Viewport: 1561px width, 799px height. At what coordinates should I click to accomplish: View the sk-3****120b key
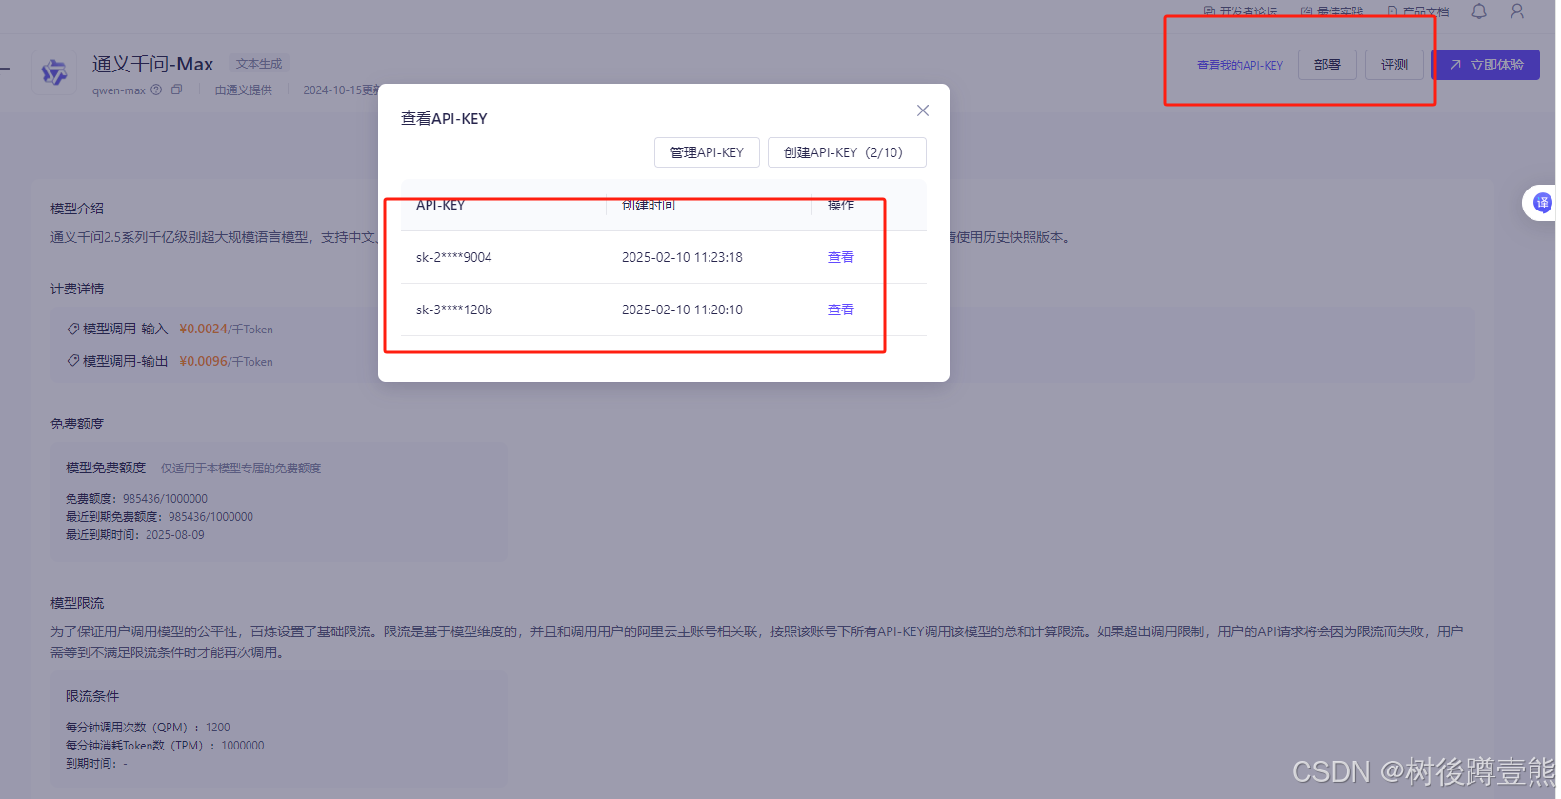(840, 310)
